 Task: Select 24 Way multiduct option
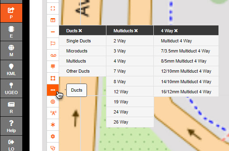click(x=130, y=112)
